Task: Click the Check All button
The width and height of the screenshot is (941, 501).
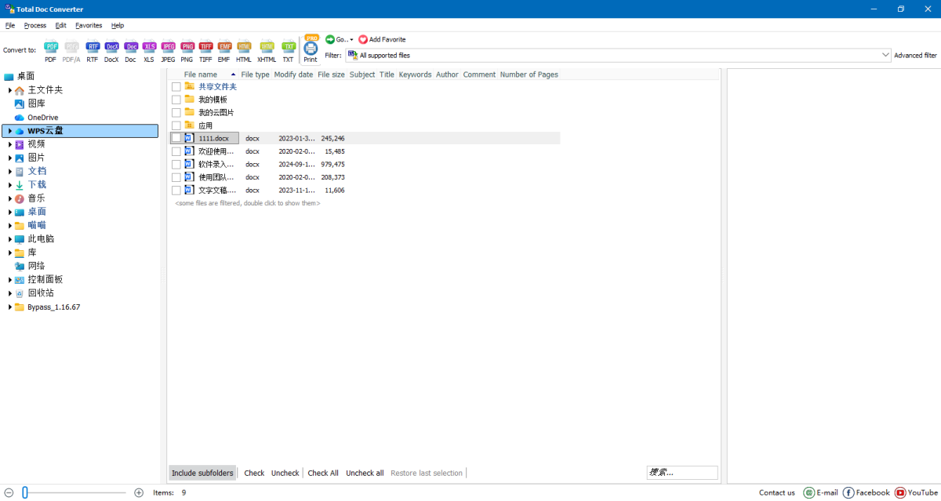Action: pyautogui.click(x=322, y=473)
